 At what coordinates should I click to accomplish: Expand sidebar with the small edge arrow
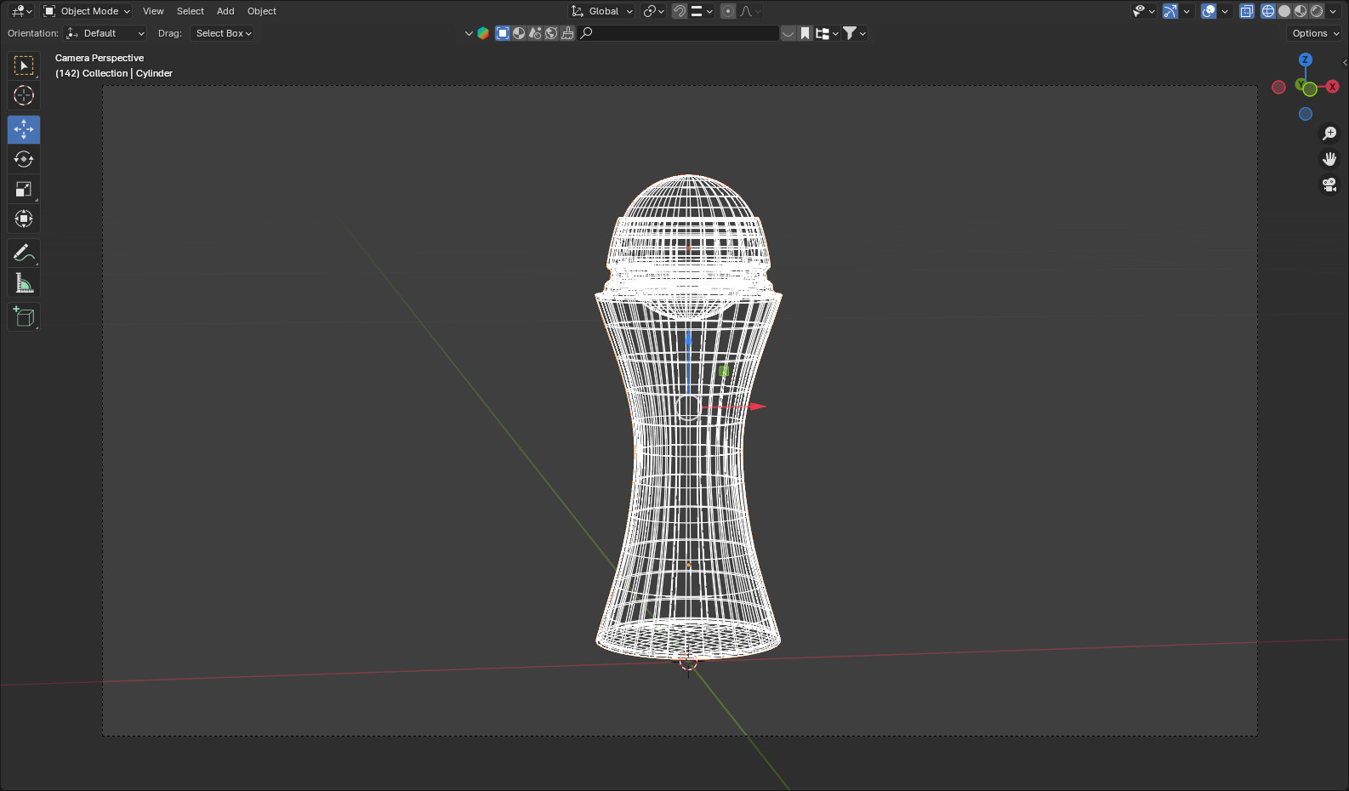pos(1345,62)
